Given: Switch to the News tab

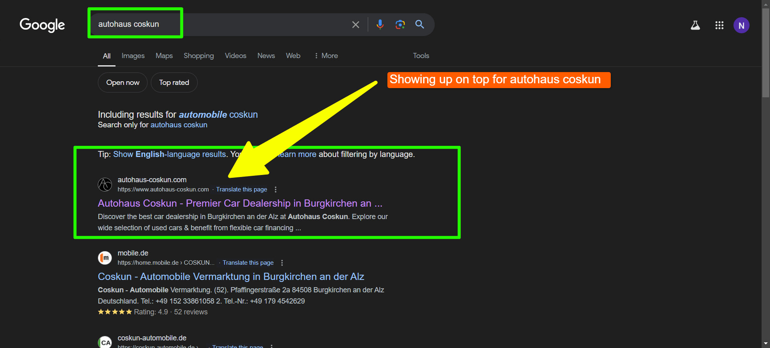Looking at the screenshot, I should point(266,56).
